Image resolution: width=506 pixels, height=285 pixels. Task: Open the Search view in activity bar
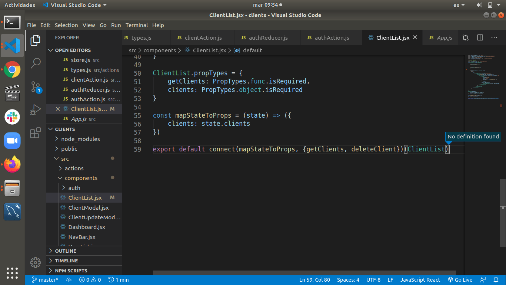[36, 63]
